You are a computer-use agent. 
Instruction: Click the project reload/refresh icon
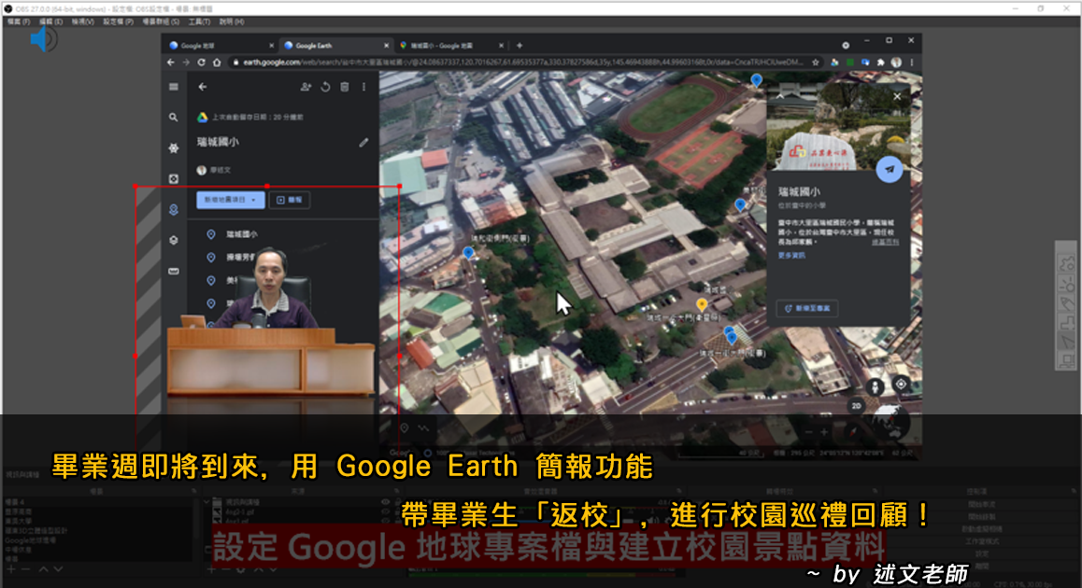(325, 87)
